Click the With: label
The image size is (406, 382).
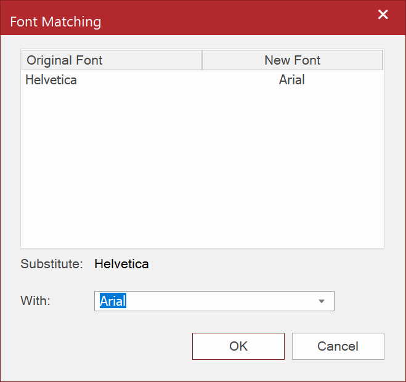pos(36,301)
